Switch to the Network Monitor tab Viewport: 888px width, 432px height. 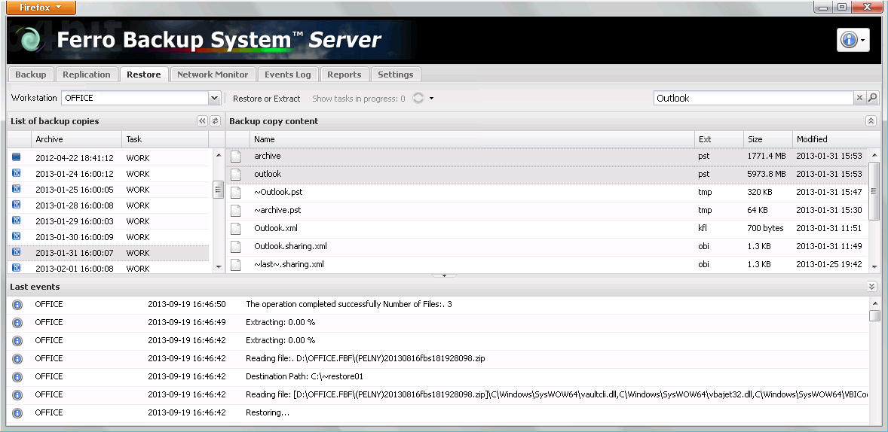(212, 75)
